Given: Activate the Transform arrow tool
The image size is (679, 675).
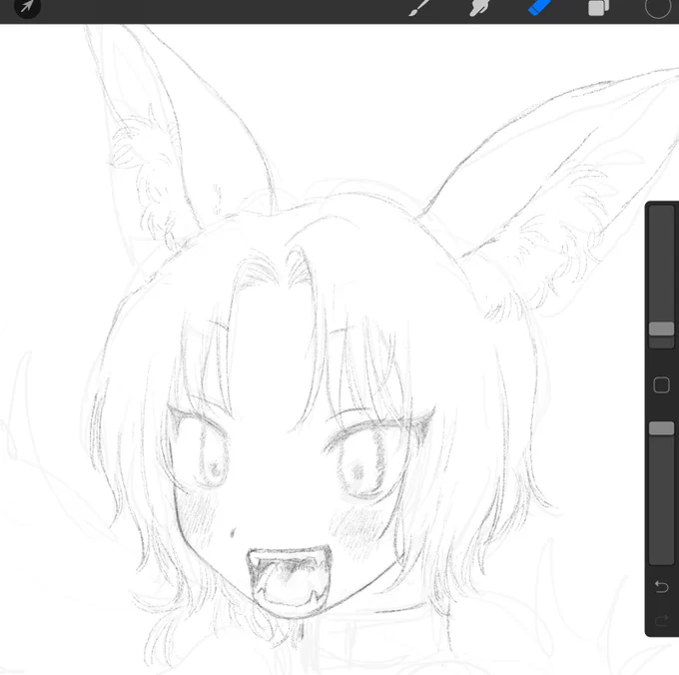Looking at the screenshot, I should tap(27, 7).
